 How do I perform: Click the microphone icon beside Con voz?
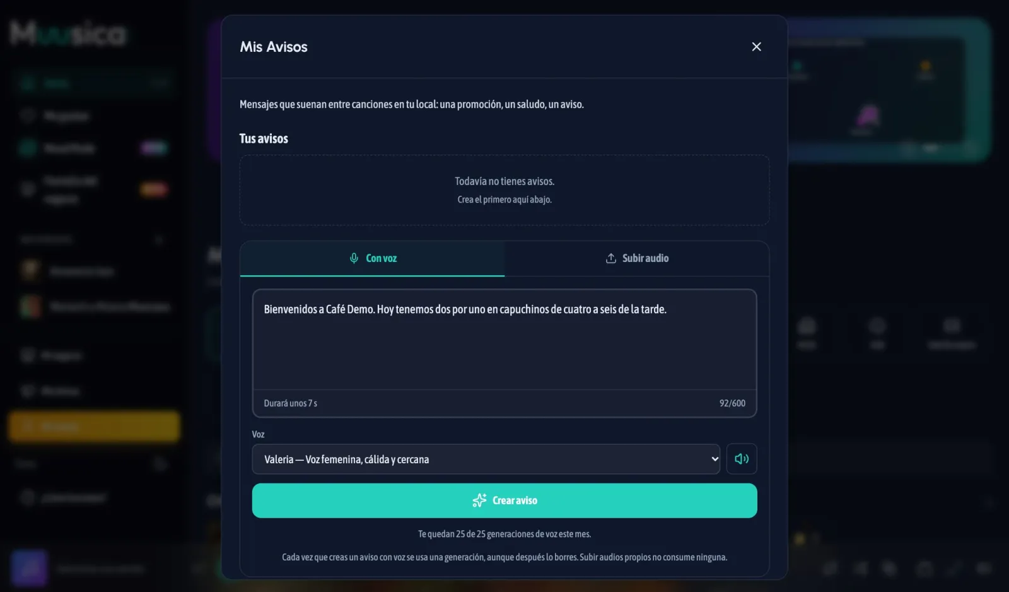click(x=354, y=258)
